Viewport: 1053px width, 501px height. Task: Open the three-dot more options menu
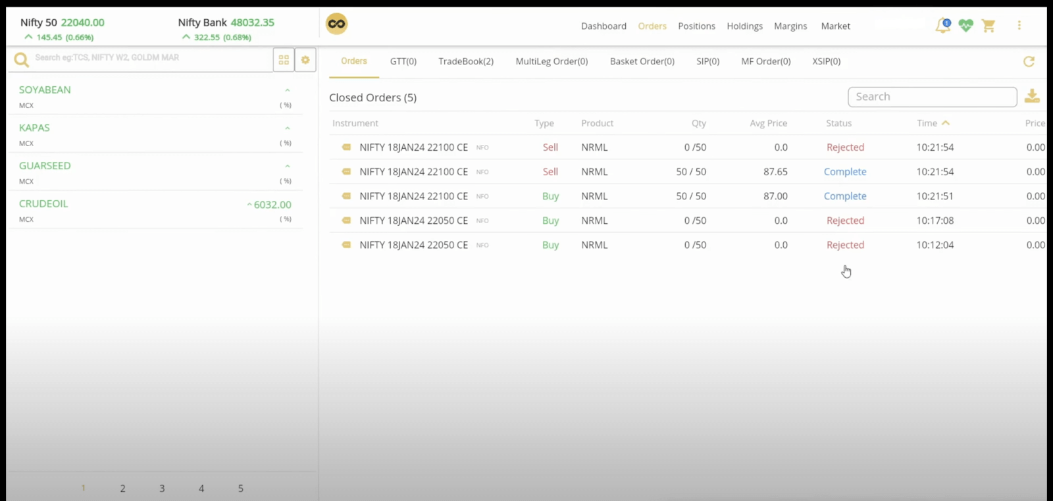(1019, 26)
